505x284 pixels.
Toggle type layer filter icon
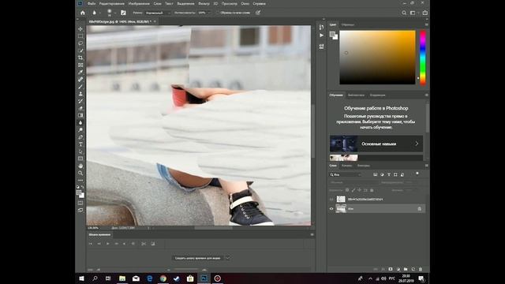click(389, 174)
